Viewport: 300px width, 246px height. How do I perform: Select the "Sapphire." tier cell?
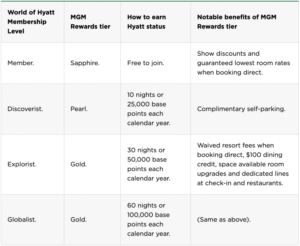(x=85, y=63)
